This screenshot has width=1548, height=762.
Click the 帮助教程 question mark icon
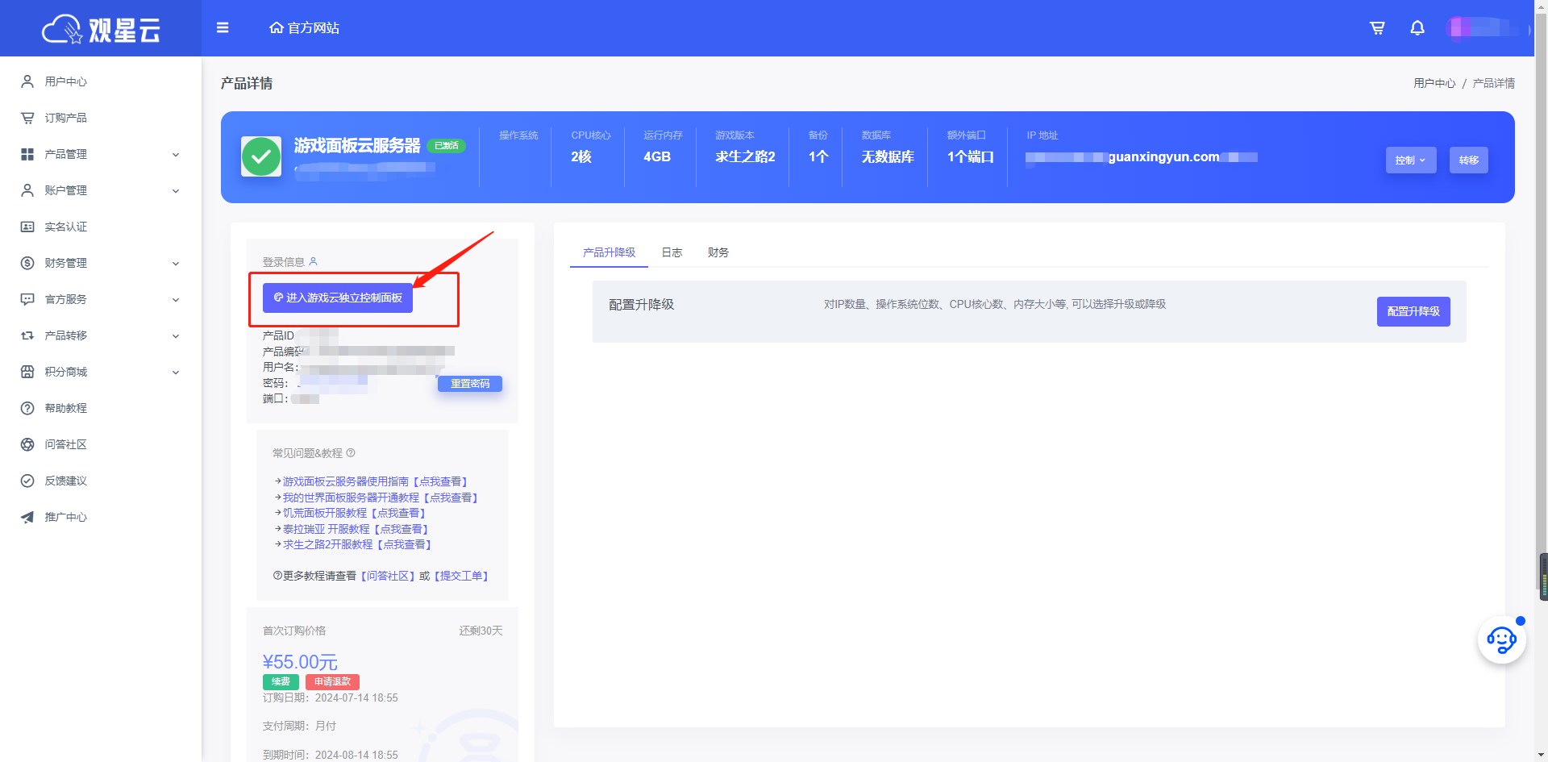click(27, 408)
